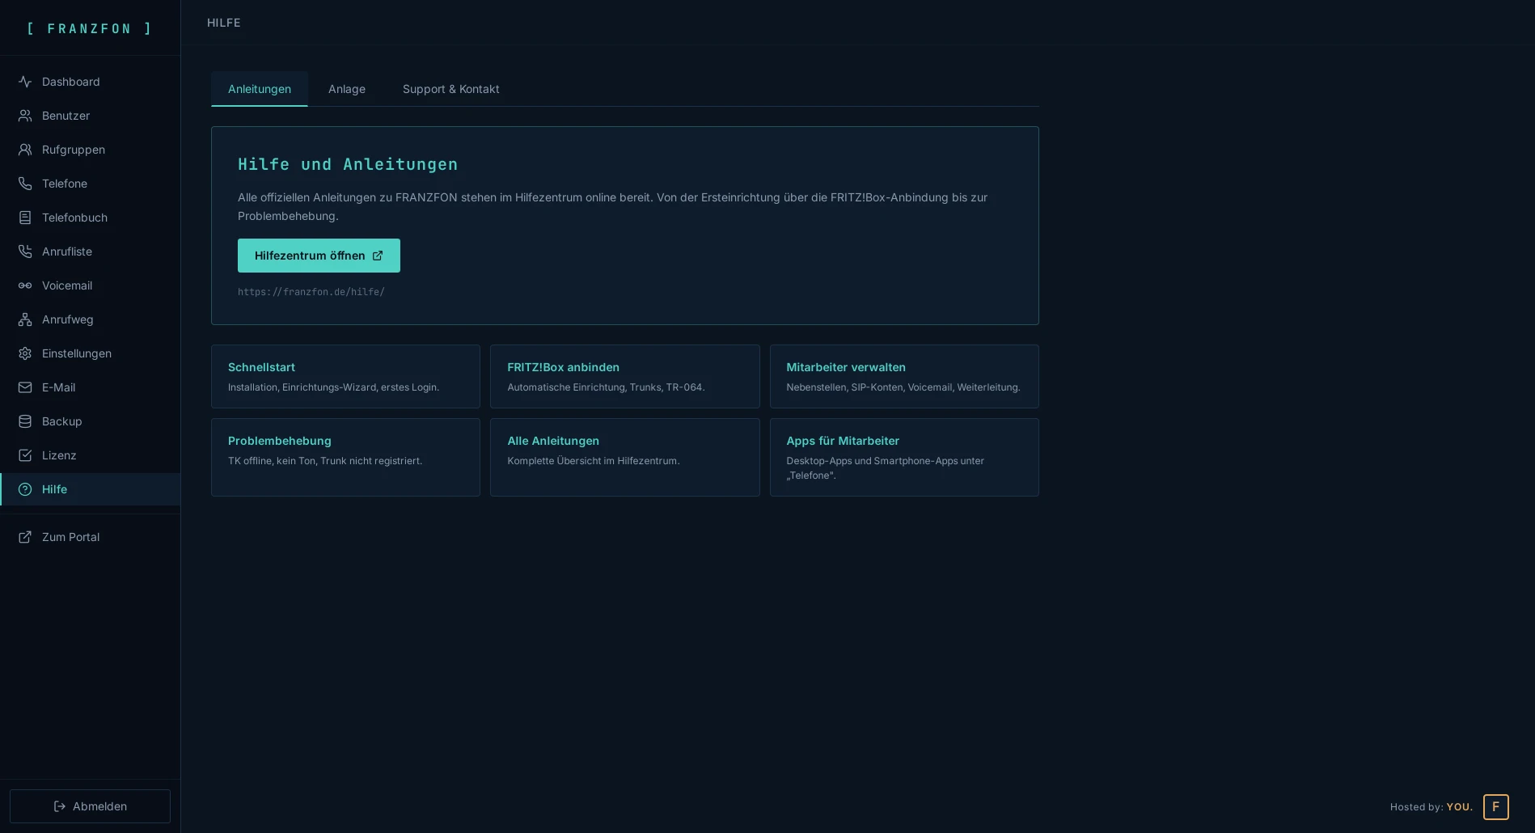Open Telefonbuch from the sidebar
The width and height of the screenshot is (1535, 833).
click(74, 218)
